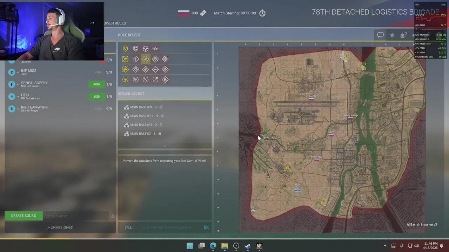449x252 pixels.
Task: Click the stopwatch icon beside match timer
Action: pos(262,13)
